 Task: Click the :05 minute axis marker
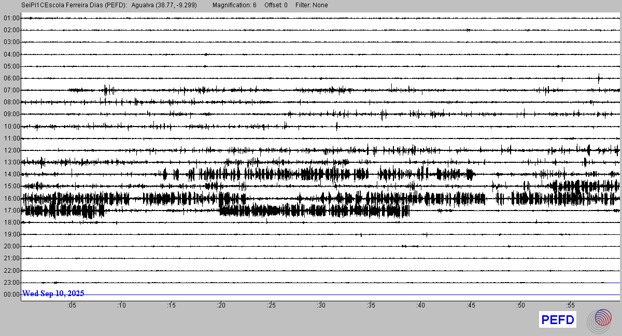[72, 306]
